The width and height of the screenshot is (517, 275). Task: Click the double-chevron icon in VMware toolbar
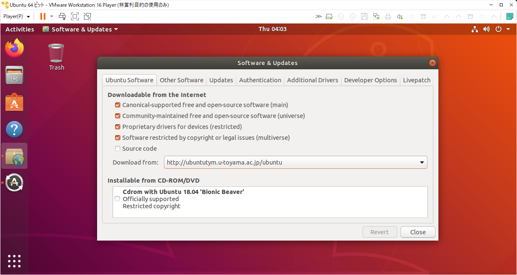coord(319,16)
